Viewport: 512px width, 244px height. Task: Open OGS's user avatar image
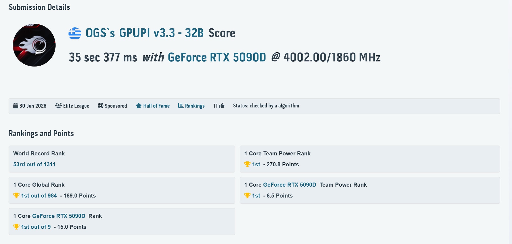click(x=34, y=45)
